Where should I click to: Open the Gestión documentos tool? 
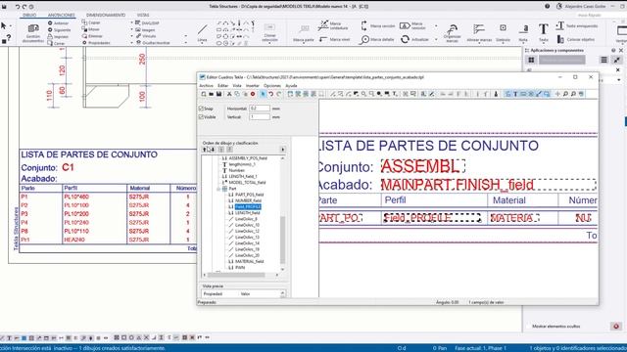coord(33,33)
